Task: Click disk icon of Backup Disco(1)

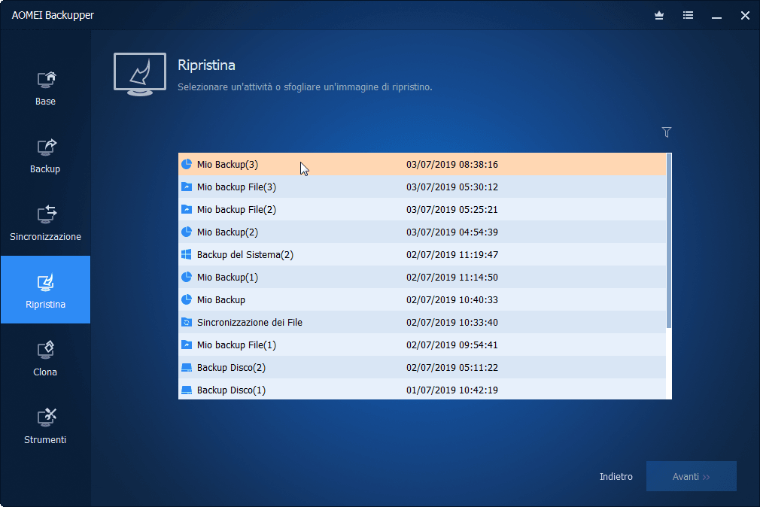Action: pyautogui.click(x=187, y=390)
